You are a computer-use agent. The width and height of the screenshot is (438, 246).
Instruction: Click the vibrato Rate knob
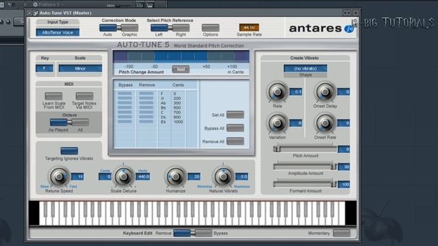[277, 92]
